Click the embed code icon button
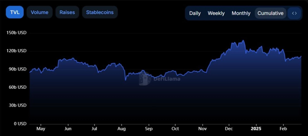 [x=294, y=13]
